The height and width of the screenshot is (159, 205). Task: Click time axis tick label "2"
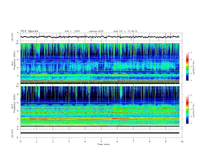point(53,142)
